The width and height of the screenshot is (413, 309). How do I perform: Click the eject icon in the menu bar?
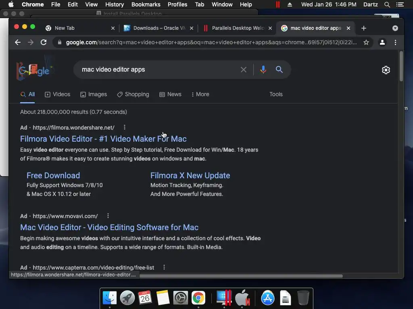click(290, 4)
